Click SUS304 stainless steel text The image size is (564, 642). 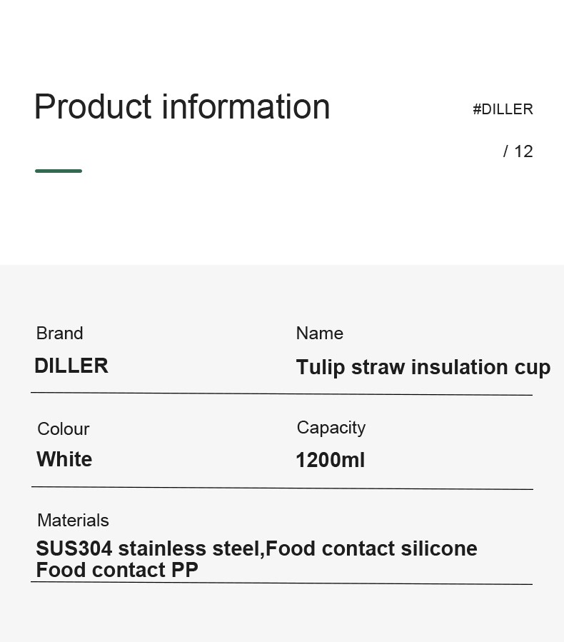click(x=150, y=548)
